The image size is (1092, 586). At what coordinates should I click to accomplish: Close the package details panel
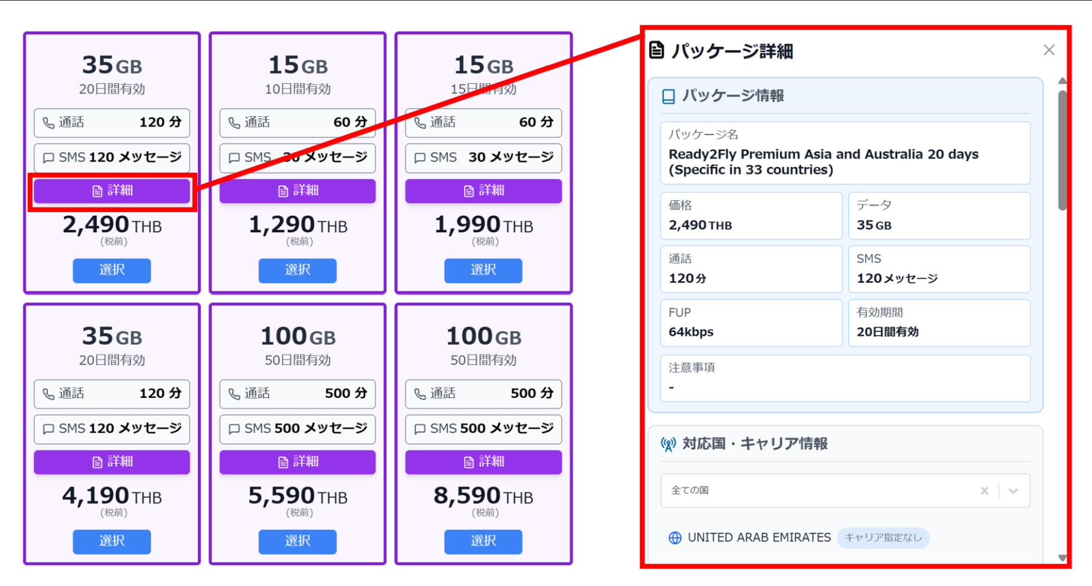(1049, 50)
